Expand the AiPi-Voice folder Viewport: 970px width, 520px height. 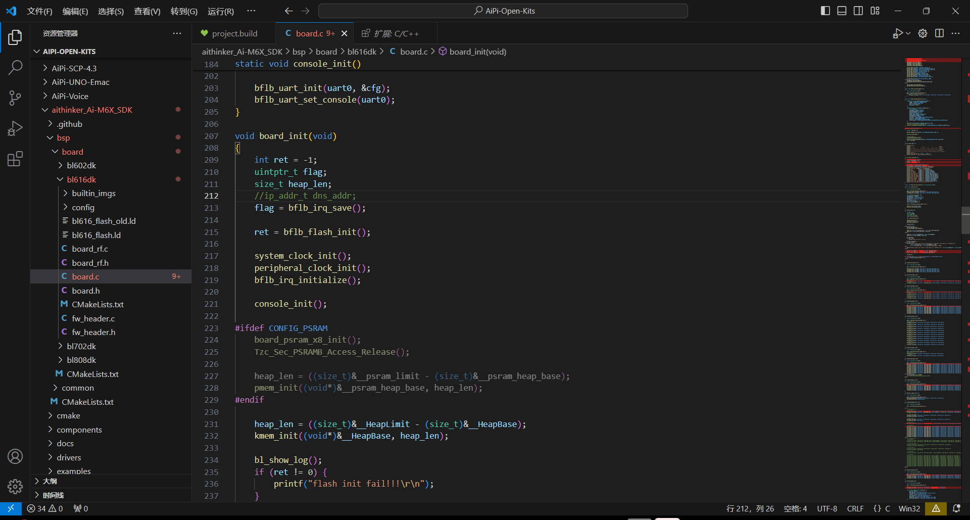pos(45,96)
